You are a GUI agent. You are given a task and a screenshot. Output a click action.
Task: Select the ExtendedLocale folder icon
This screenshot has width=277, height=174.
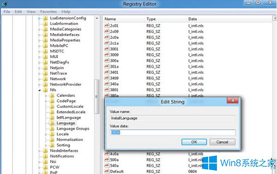52,112
